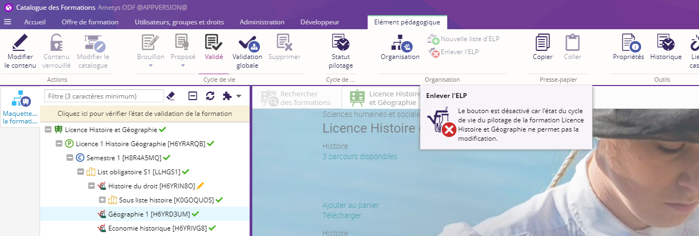
Task: Click the tree filter input field
Action: (104, 96)
